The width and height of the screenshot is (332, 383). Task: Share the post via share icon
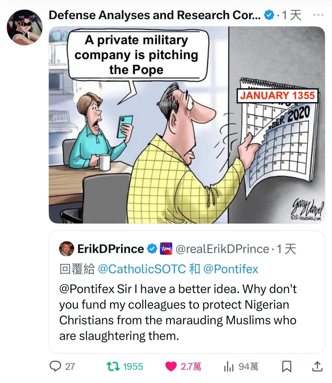point(317,366)
